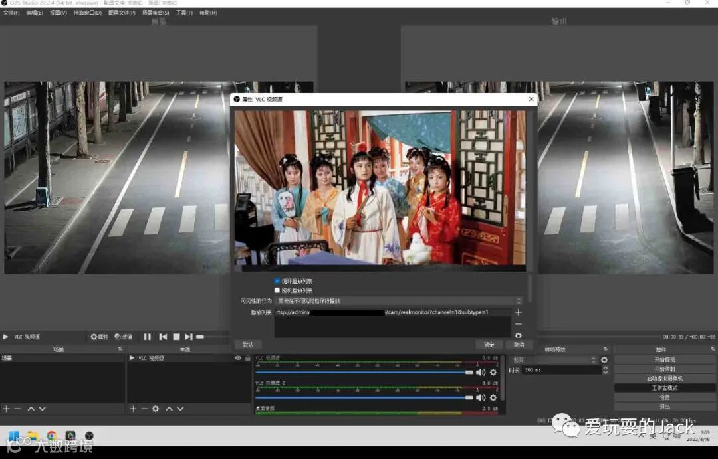Open Scene Collection menu (场景集合)
This screenshot has height=459, width=718.
click(156, 13)
